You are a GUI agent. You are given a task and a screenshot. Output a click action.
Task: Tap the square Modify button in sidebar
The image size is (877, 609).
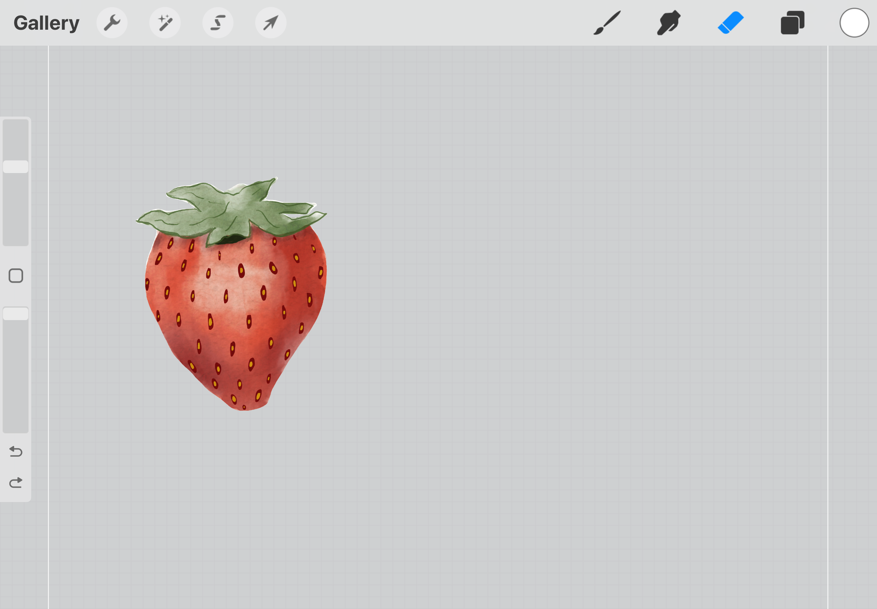(x=16, y=276)
